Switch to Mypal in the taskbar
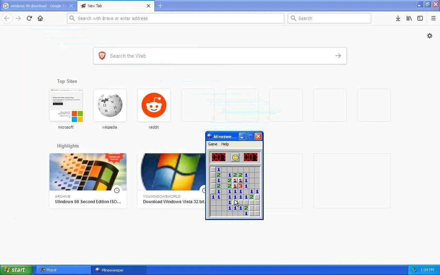 click(x=64, y=270)
